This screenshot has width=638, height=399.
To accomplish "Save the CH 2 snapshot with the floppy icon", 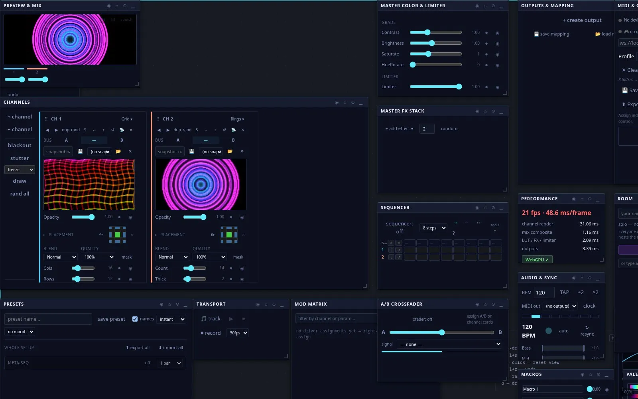I will 192,152.
